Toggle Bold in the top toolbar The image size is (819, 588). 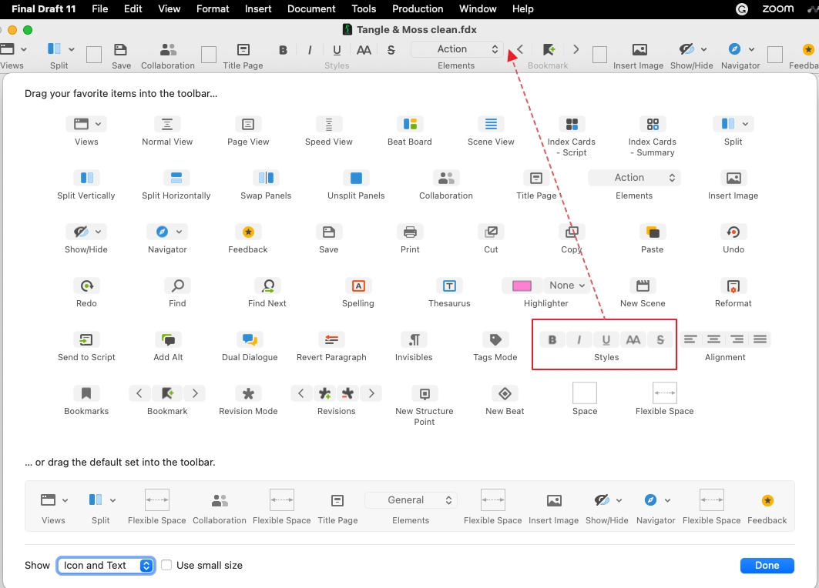(x=283, y=49)
